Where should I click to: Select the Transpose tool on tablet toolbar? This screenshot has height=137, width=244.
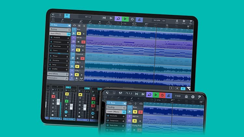109,23
